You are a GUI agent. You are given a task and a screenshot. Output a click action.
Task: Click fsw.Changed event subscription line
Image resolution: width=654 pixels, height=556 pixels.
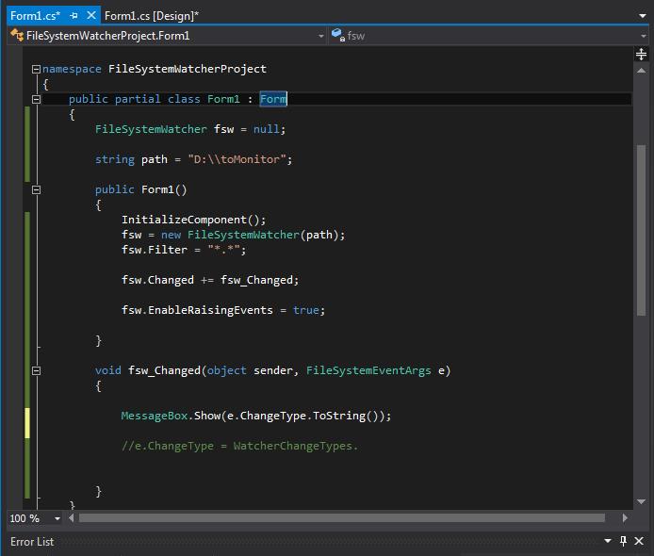[x=210, y=280]
